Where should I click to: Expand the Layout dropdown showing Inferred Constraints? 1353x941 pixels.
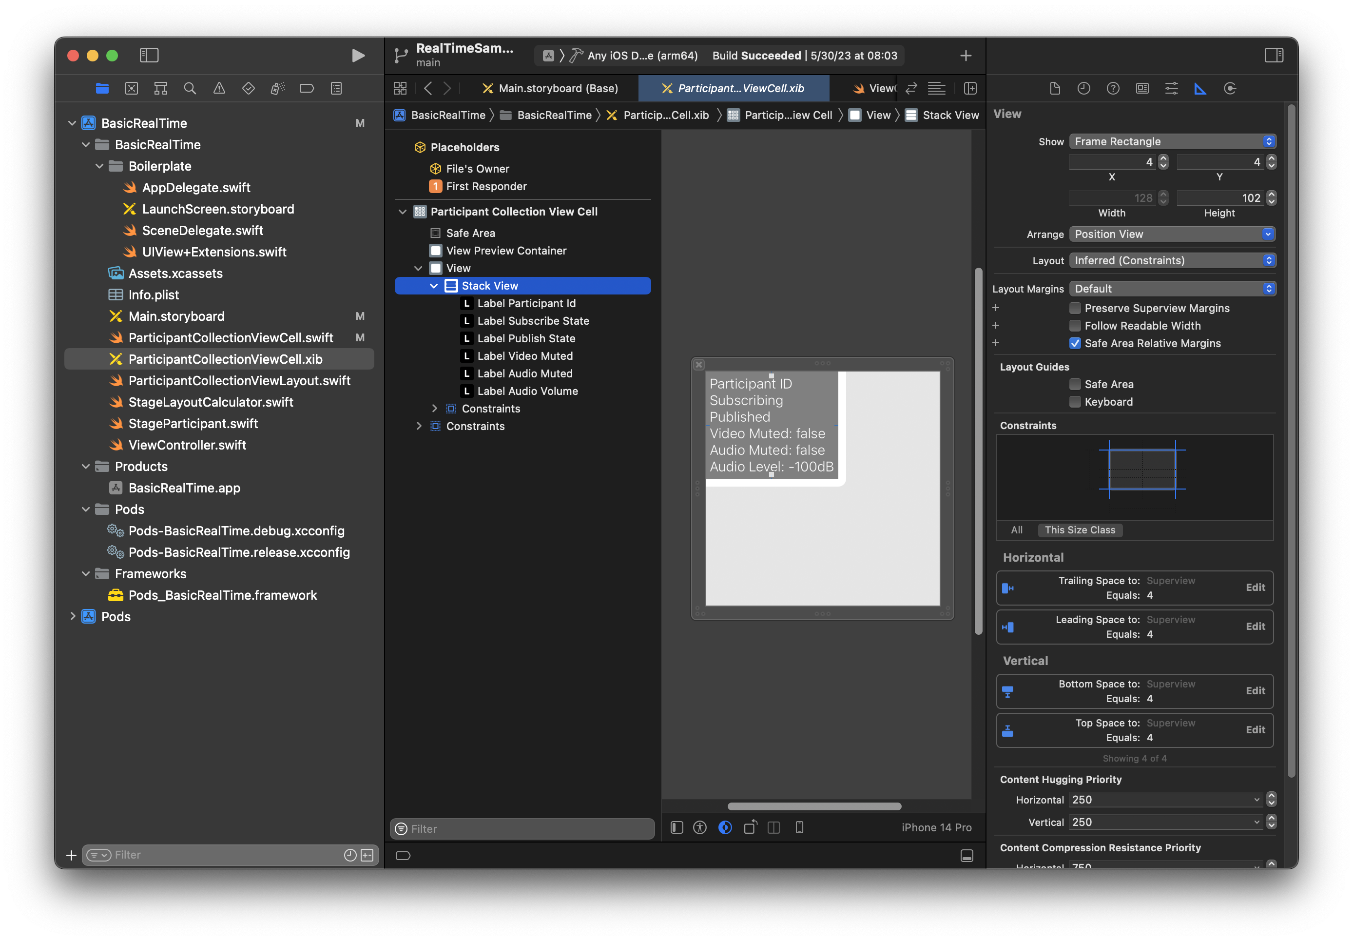[1172, 260]
